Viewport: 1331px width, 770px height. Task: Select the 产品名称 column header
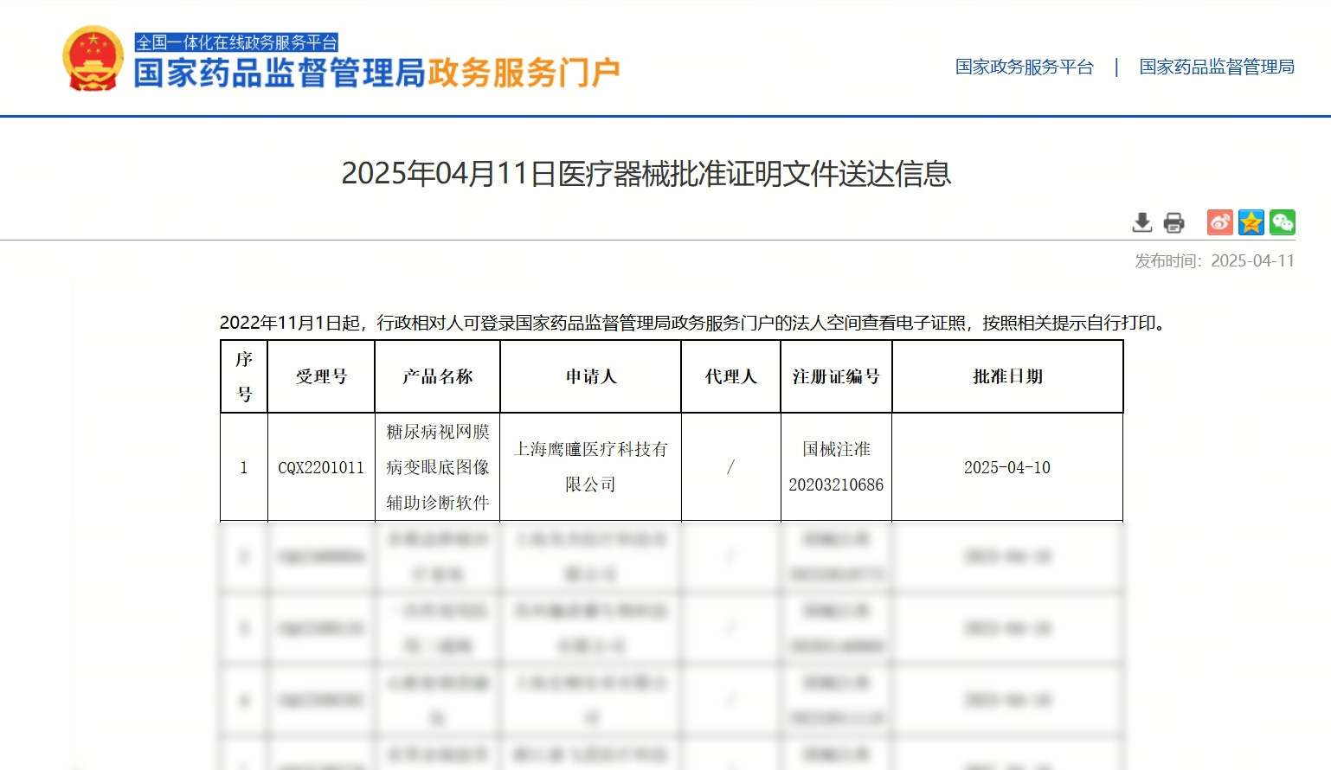tap(437, 376)
